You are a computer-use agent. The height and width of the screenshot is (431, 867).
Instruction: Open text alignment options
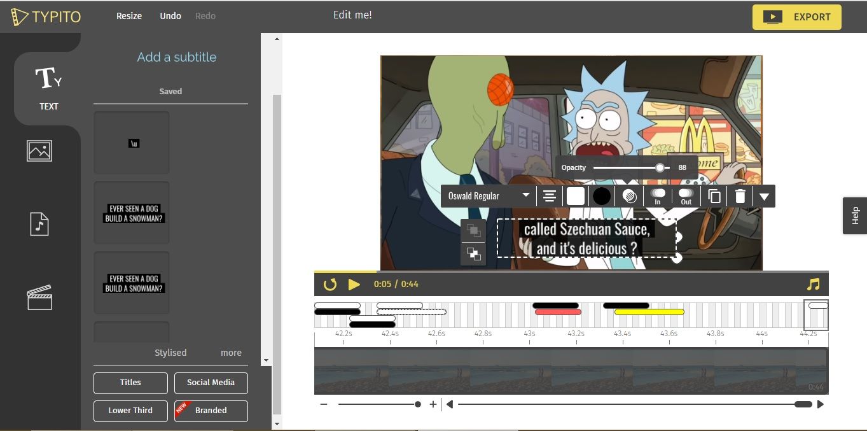point(550,196)
